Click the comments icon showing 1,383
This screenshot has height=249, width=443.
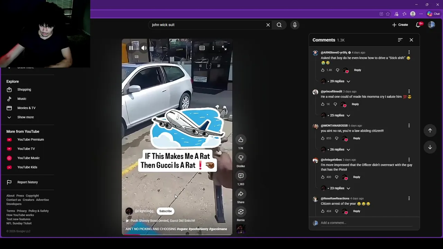241,176
